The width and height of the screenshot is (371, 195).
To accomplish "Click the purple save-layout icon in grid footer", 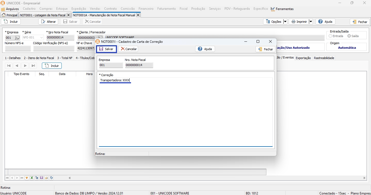I will (x=42, y=178).
